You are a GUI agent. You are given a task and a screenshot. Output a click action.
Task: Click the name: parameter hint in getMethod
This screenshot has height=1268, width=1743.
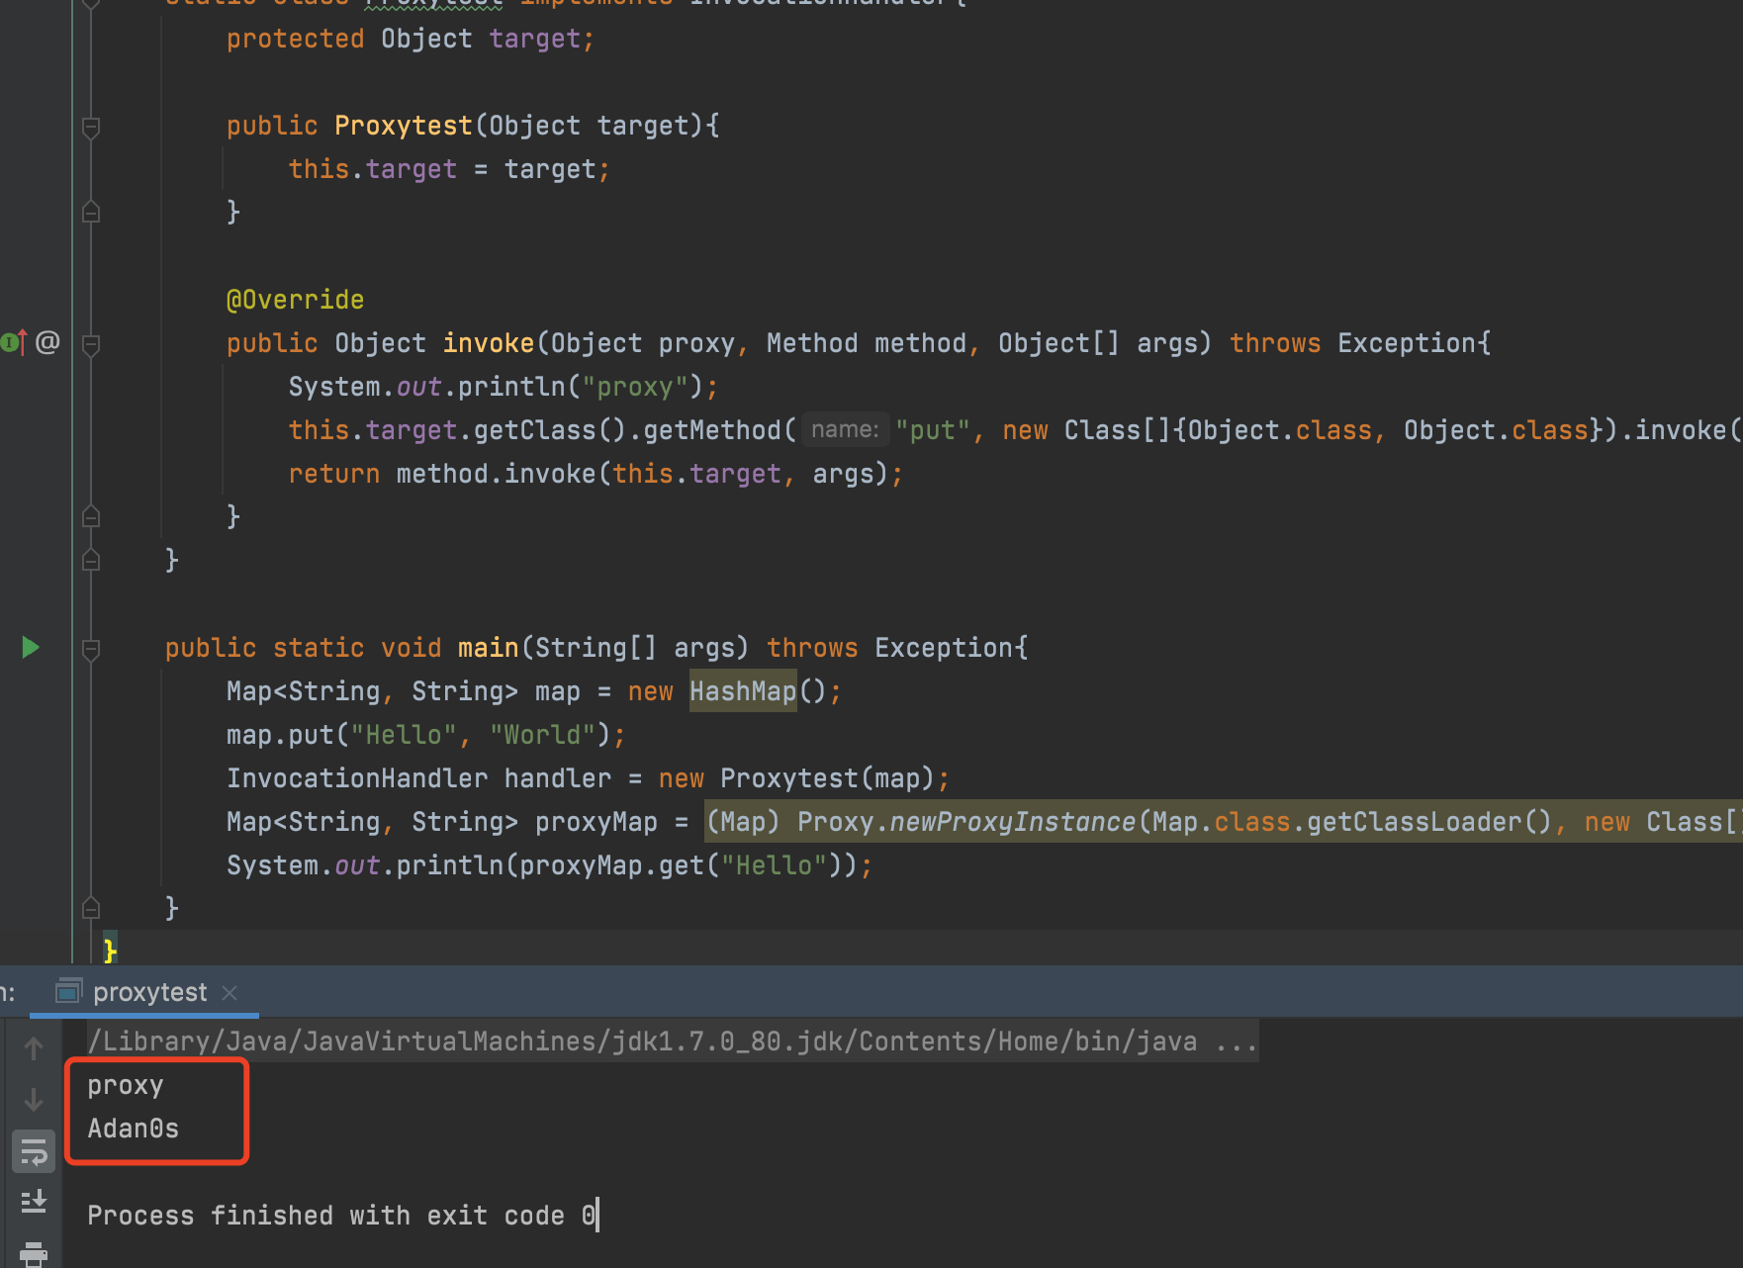845,430
